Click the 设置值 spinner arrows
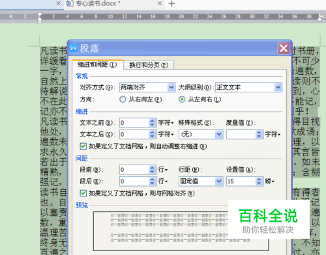 coord(259,181)
